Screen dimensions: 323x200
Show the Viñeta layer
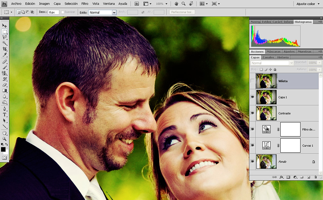[x=252, y=81]
